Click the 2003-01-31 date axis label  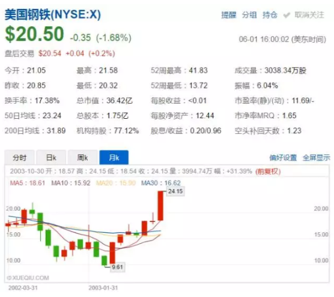click(x=103, y=288)
